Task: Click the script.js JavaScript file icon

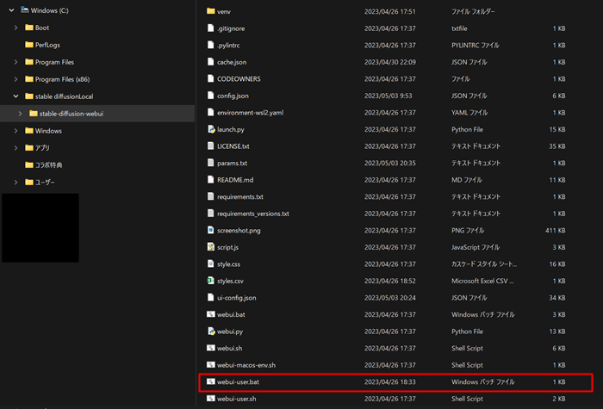Action: [210, 247]
